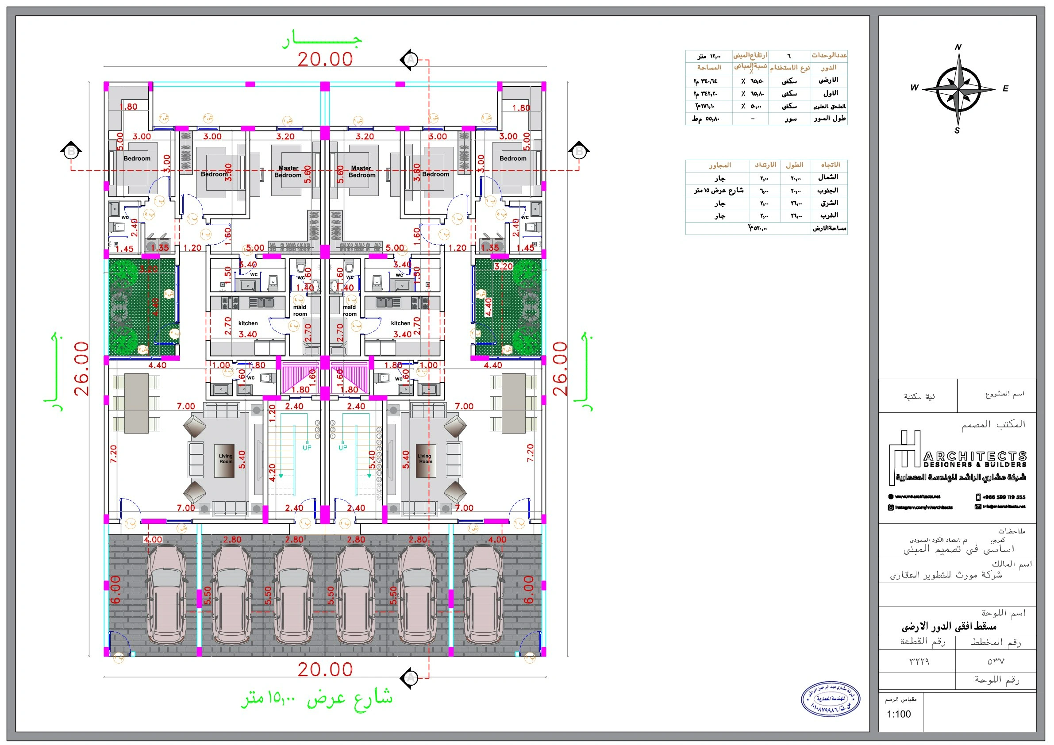Open the www.mharchitects.net website link
Viewport: 1054px width, 745px height.
[x=917, y=497]
